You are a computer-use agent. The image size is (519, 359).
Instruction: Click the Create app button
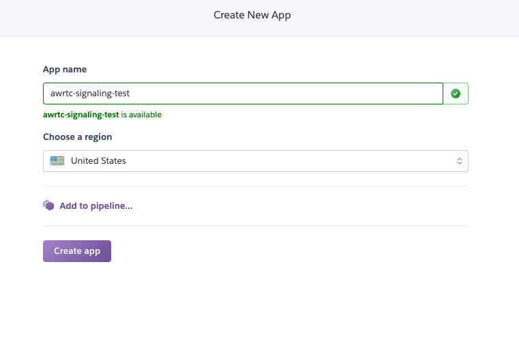[x=77, y=251]
